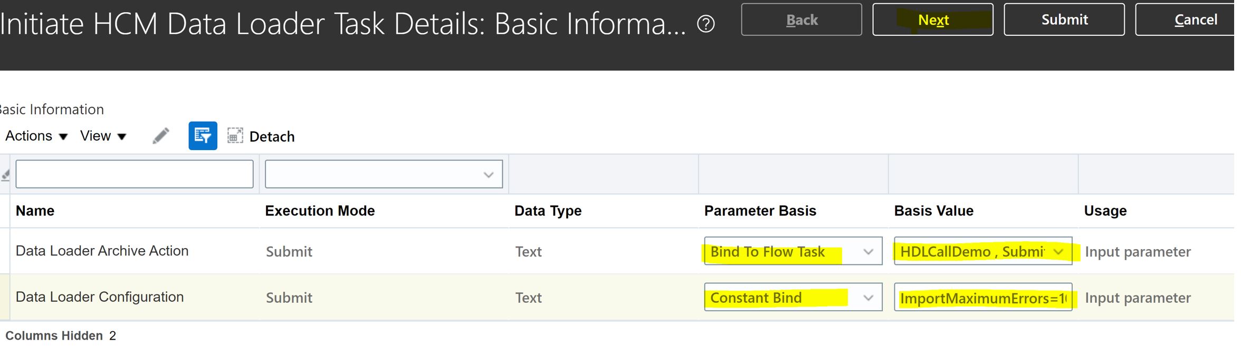The height and width of the screenshot is (346, 1241).
Task: Click the pencil edit icon
Action: pyautogui.click(x=161, y=136)
